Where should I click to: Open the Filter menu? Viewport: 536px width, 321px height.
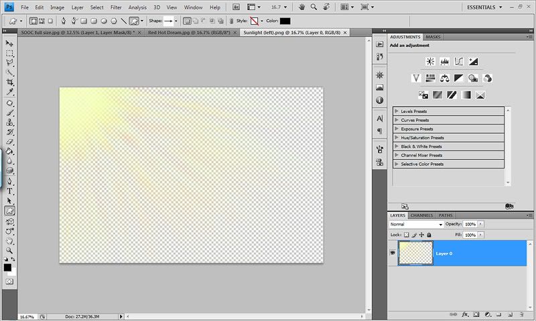coord(116,7)
